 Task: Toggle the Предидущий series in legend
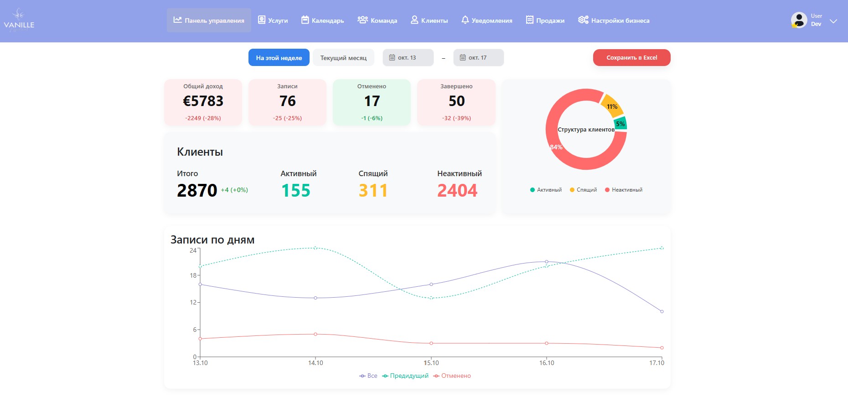405,376
